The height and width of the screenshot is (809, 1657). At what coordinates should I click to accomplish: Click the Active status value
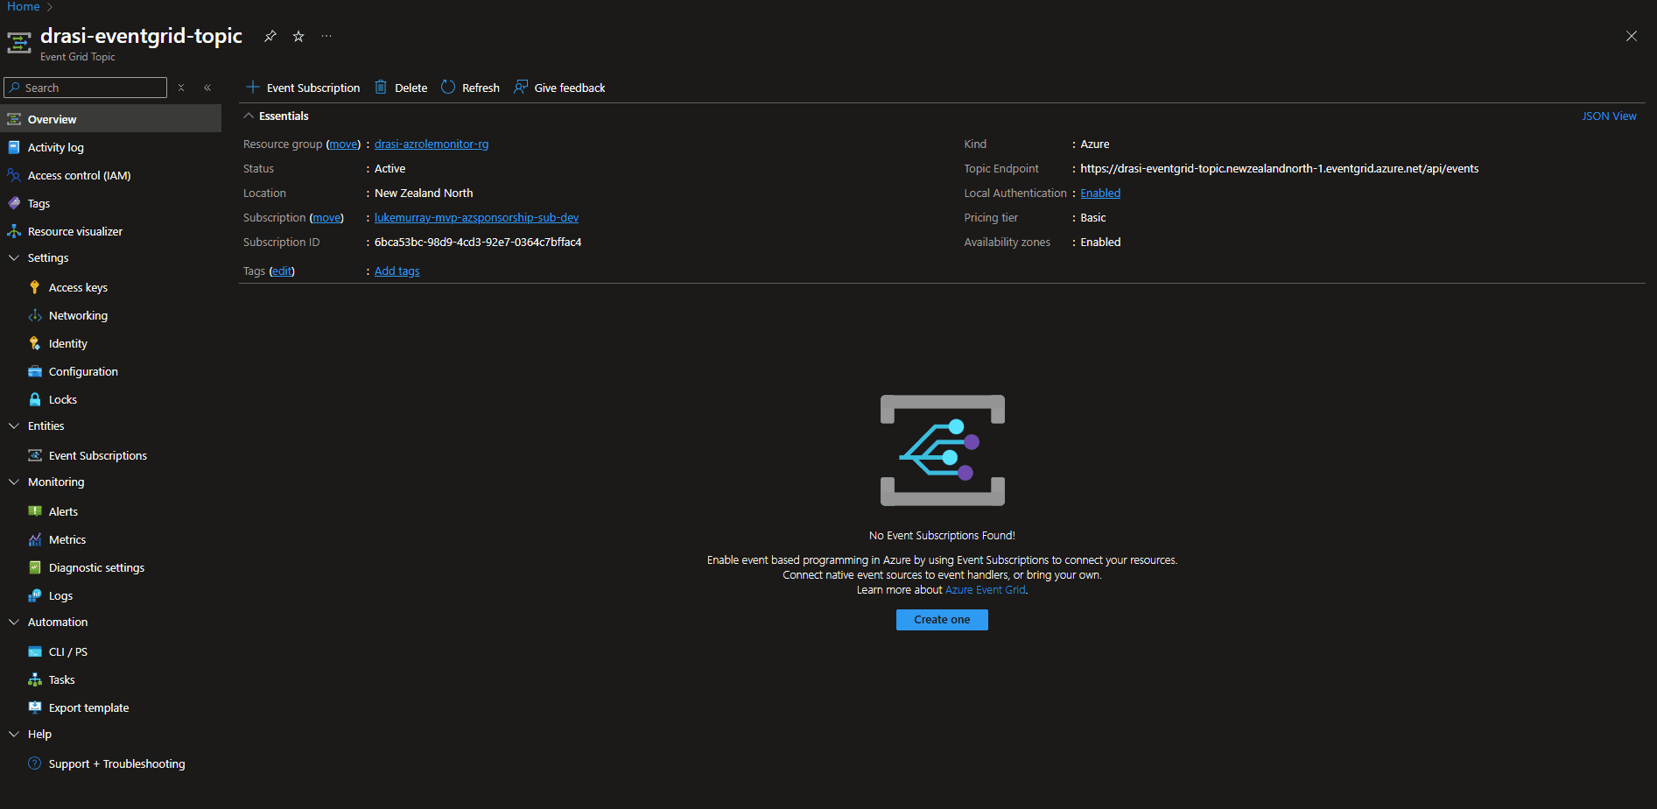390,168
